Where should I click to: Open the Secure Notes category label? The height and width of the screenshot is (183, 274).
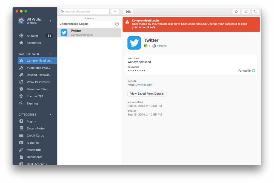pyautogui.click(x=36, y=128)
